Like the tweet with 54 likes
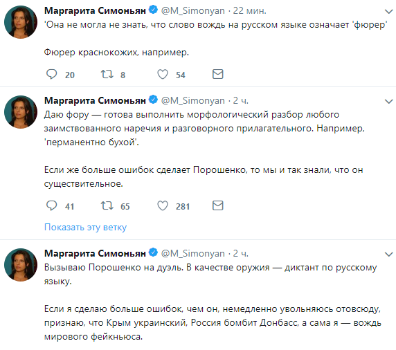The image size is (396, 350). pos(163,75)
